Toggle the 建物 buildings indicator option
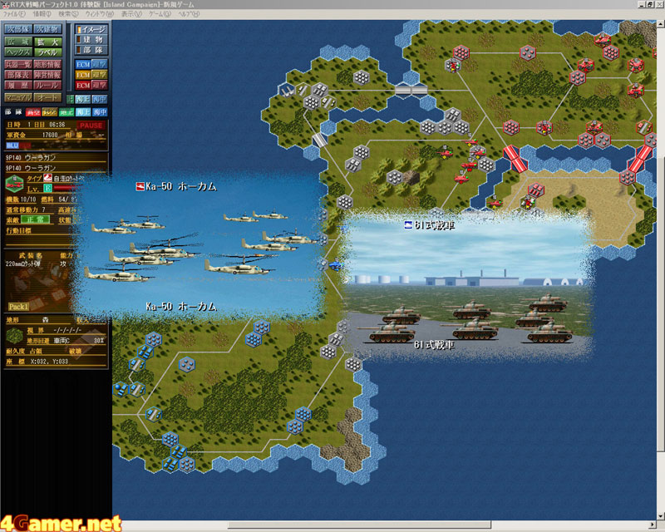The image size is (665, 532). point(91,39)
